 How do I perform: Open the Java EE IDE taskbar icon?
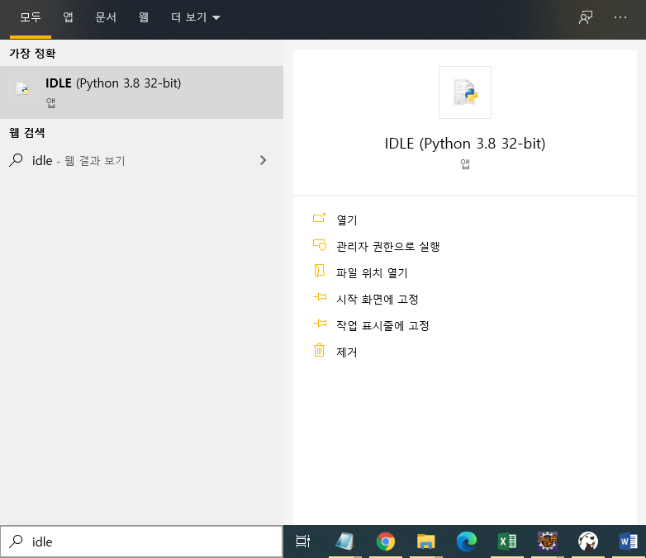point(547,541)
